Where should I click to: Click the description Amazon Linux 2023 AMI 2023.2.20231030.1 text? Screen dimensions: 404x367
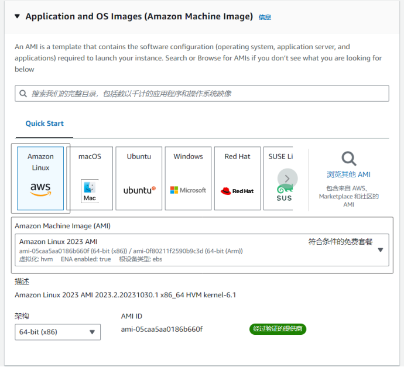pos(125,295)
